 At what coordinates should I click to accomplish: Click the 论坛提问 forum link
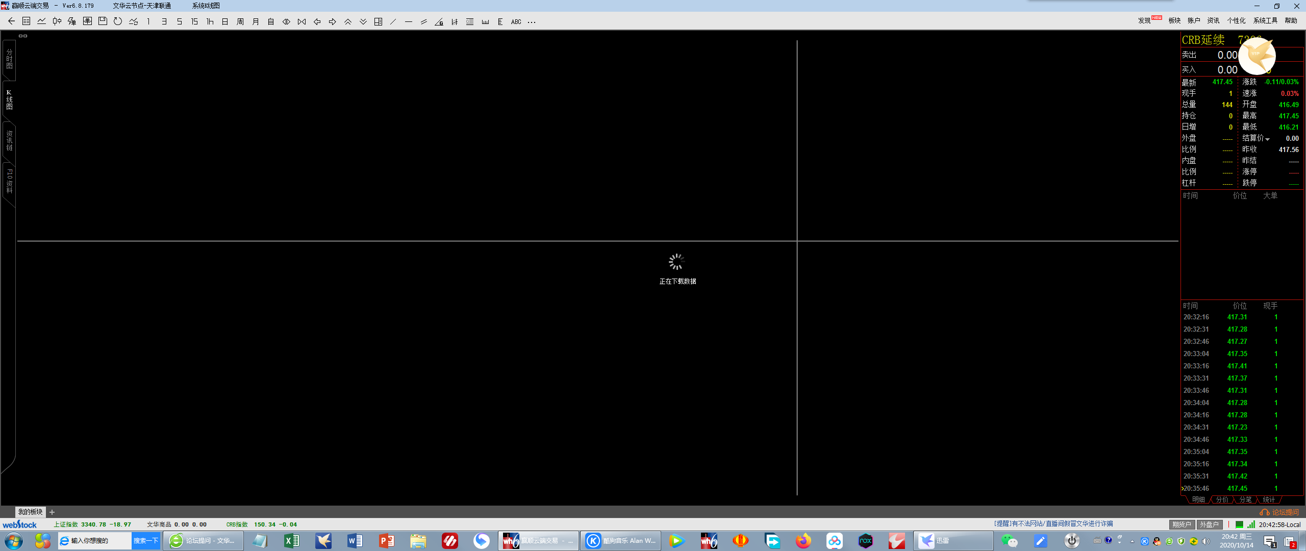(x=1284, y=512)
